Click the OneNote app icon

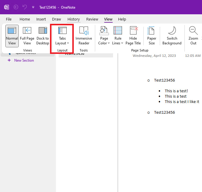[7, 7]
